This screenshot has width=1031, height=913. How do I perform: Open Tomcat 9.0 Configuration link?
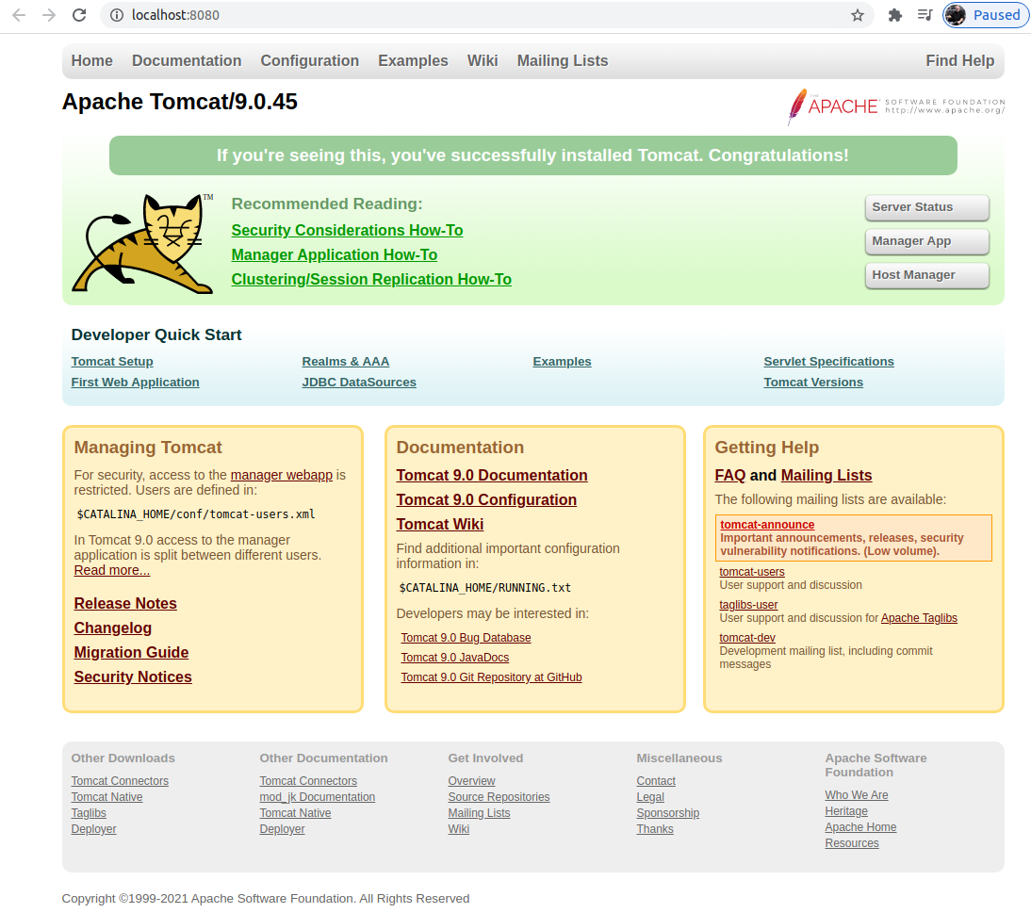pos(486,499)
